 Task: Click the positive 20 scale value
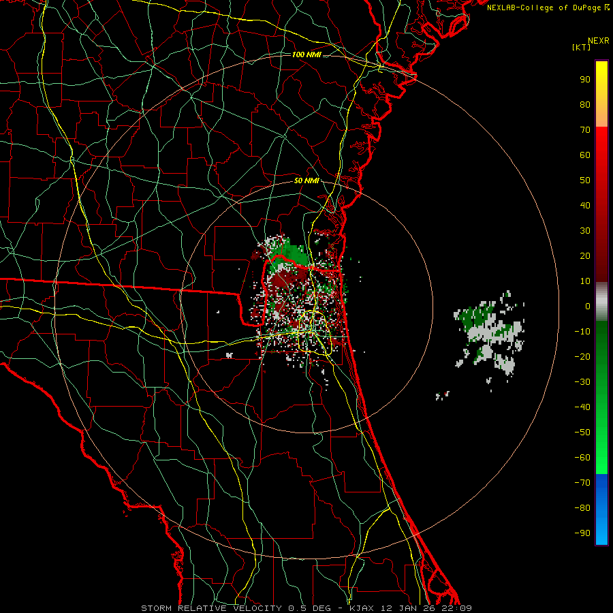[585, 255]
